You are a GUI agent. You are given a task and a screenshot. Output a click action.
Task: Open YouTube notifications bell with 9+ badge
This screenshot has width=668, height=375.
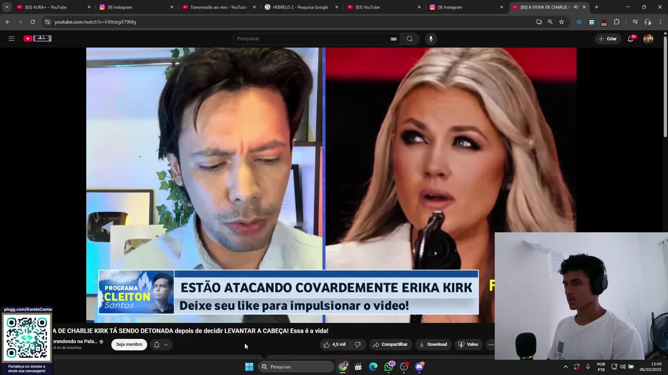630,39
